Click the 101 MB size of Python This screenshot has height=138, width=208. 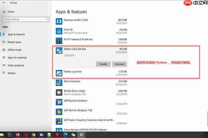(x=123, y=49)
